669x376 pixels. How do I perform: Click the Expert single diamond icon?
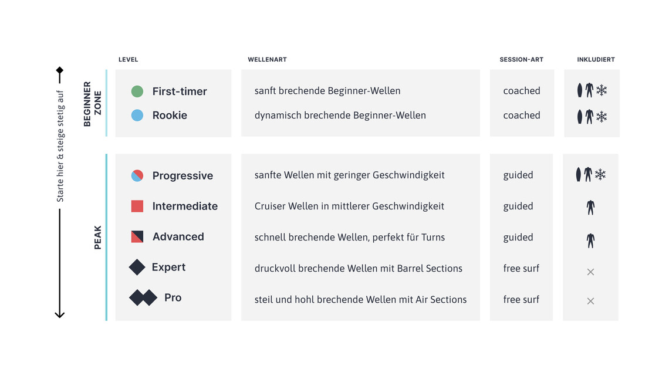pyautogui.click(x=137, y=267)
